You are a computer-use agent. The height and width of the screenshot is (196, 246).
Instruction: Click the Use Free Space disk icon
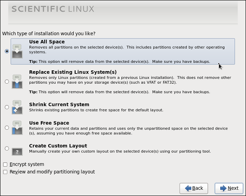[x=17, y=128]
